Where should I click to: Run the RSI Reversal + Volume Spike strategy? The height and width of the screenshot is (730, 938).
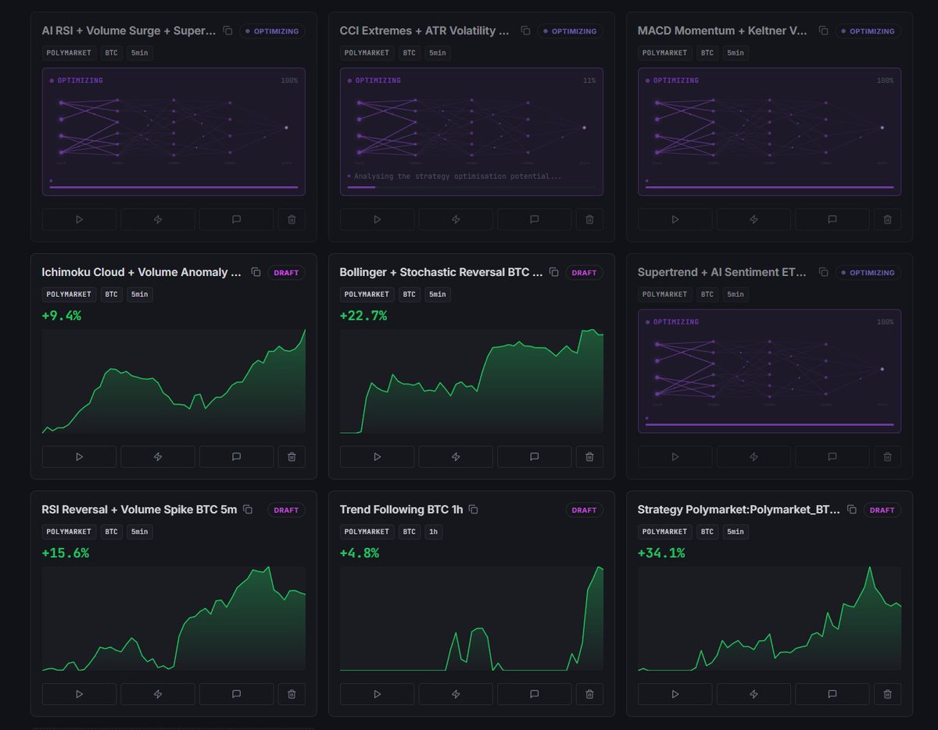(79, 694)
